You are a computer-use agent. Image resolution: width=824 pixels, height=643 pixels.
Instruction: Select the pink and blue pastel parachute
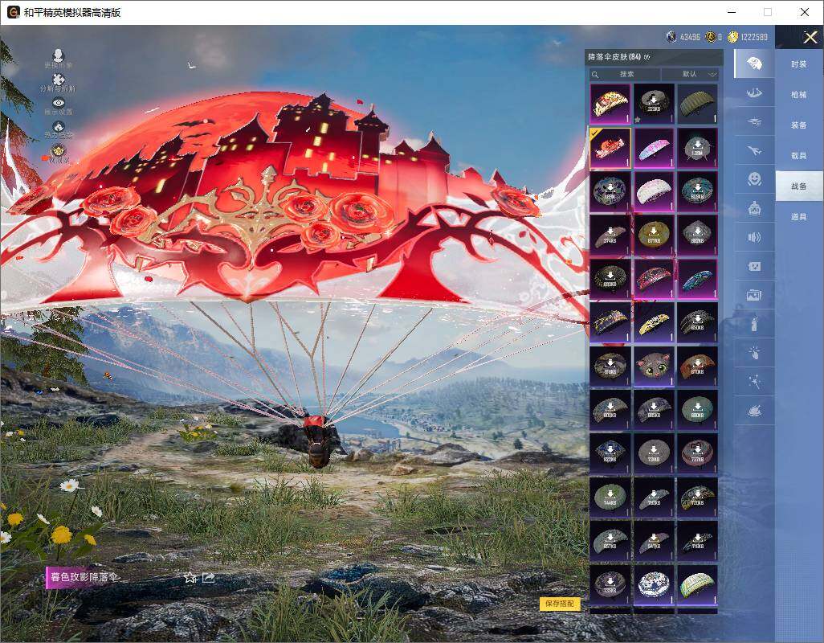[654, 148]
